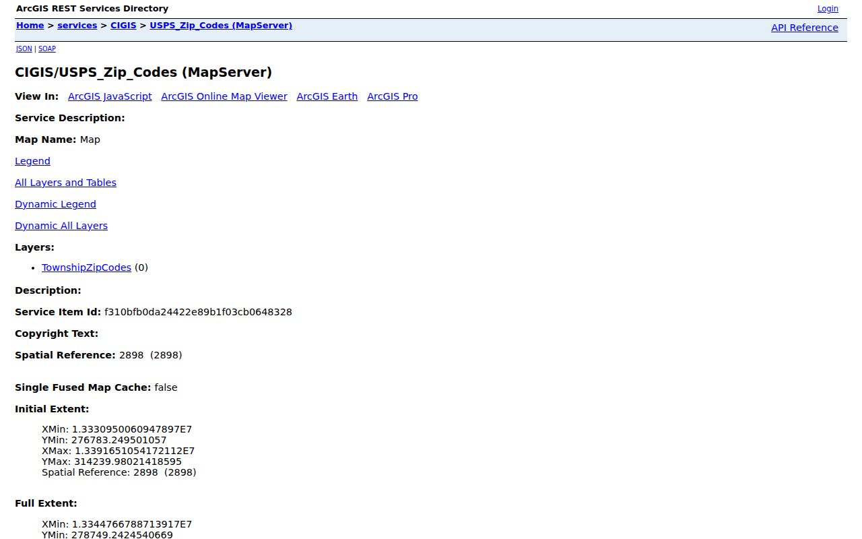Go to Home in the breadcrumb
Viewport: 862px width, 539px height.
click(30, 26)
